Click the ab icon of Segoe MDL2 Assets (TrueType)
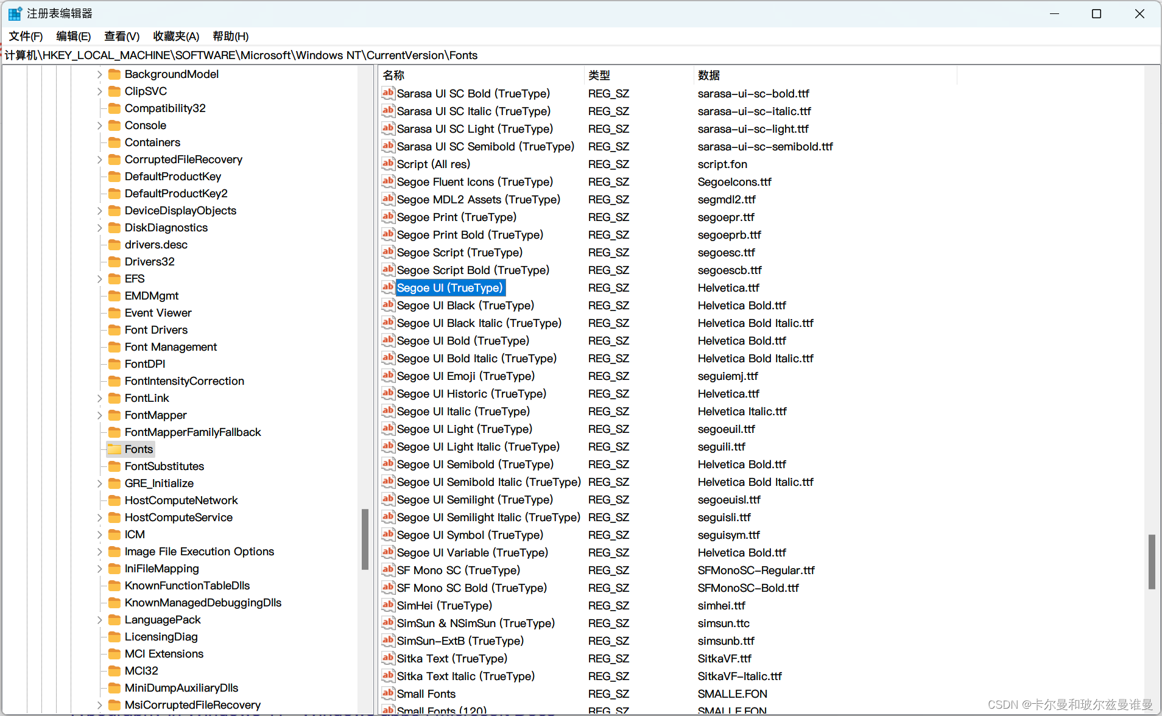The height and width of the screenshot is (716, 1162). pos(388,199)
